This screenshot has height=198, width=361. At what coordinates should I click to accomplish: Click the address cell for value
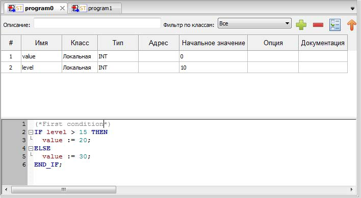click(159, 56)
